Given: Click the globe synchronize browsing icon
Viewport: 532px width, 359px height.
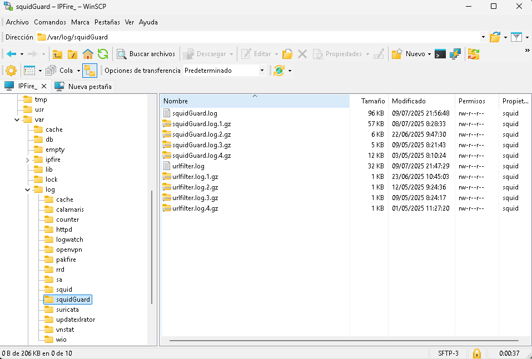Looking at the screenshot, I should pyautogui.click(x=279, y=71).
